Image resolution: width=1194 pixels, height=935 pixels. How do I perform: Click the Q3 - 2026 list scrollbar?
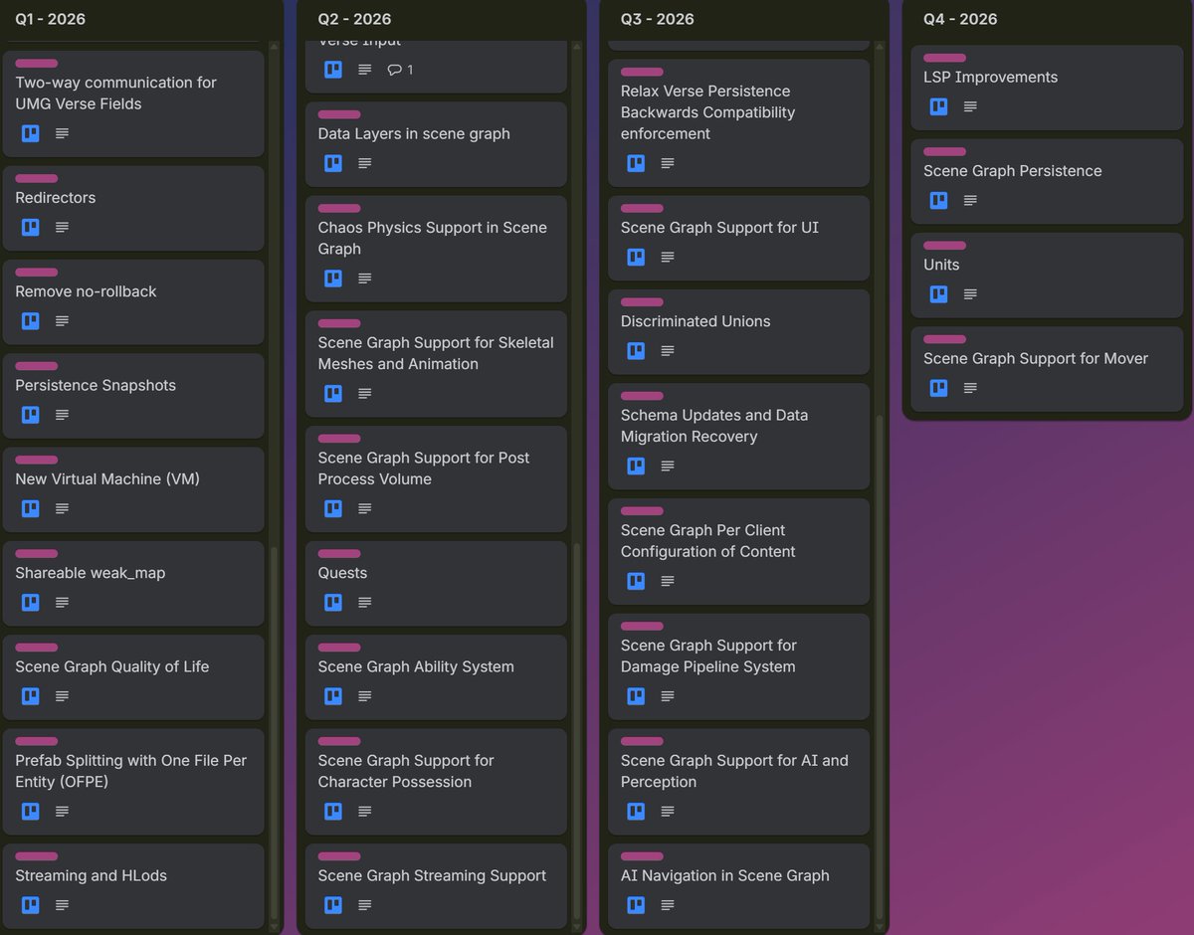(x=880, y=666)
